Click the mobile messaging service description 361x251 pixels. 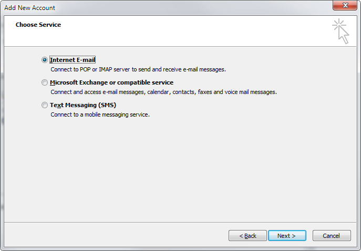coord(100,114)
